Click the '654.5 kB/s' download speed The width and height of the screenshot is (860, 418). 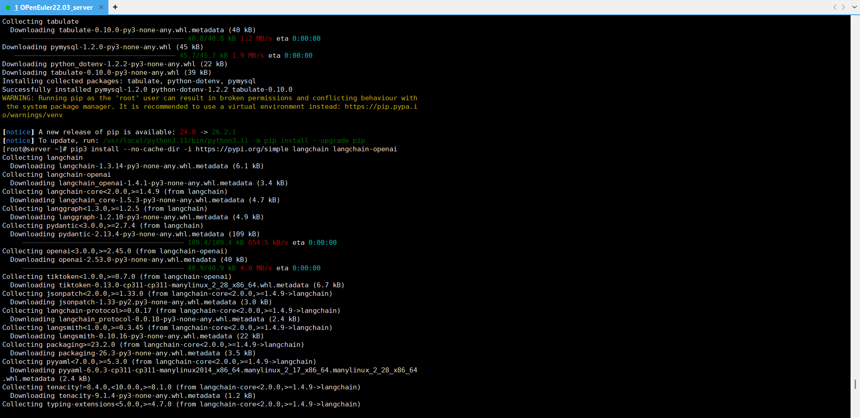point(268,243)
